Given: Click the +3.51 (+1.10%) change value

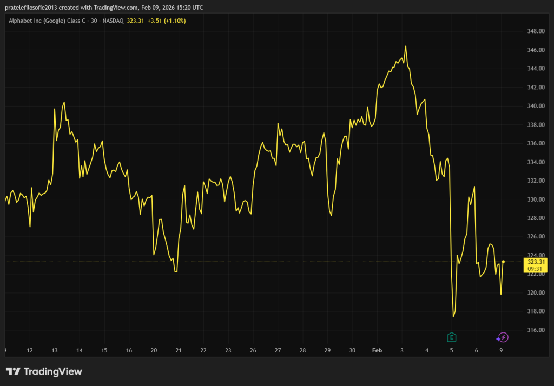Looking at the screenshot, I should (167, 21).
